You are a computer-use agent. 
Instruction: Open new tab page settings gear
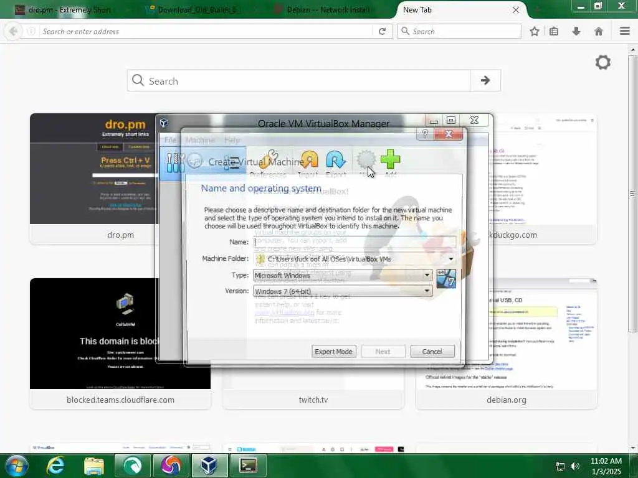(x=602, y=62)
